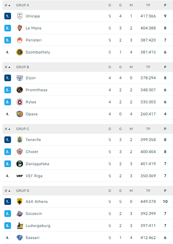Click the Opava basketball logo
Image resolution: width=173 pixels, height=244 pixels.
20,114
